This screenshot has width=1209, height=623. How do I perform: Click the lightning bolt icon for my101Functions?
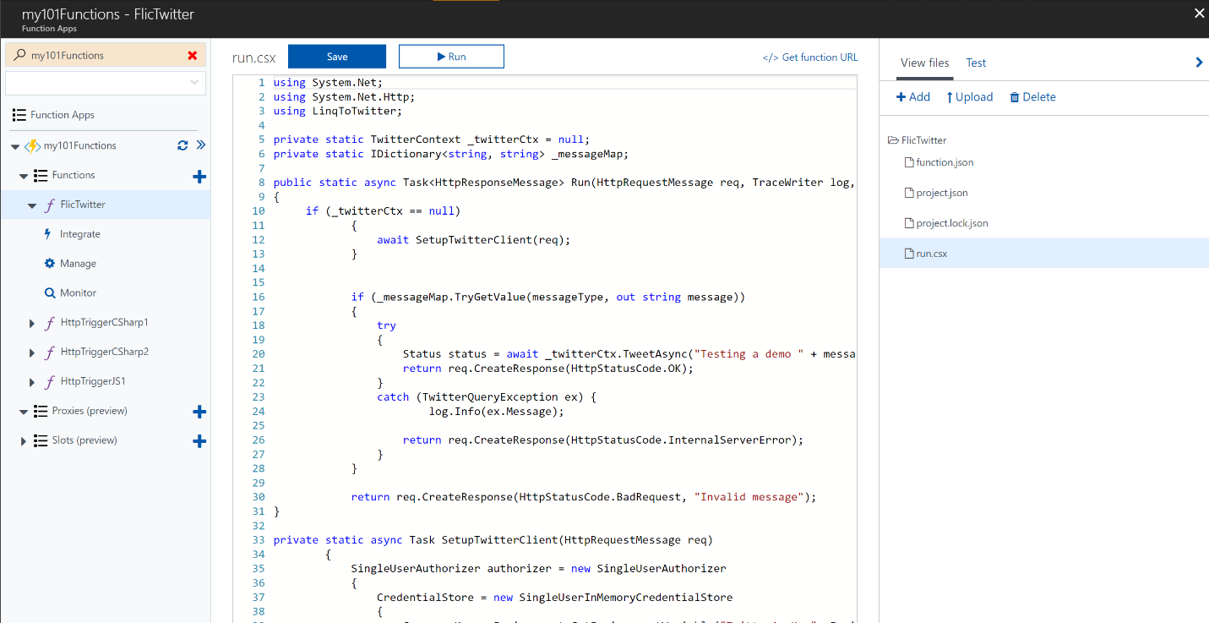click(32, 145)
